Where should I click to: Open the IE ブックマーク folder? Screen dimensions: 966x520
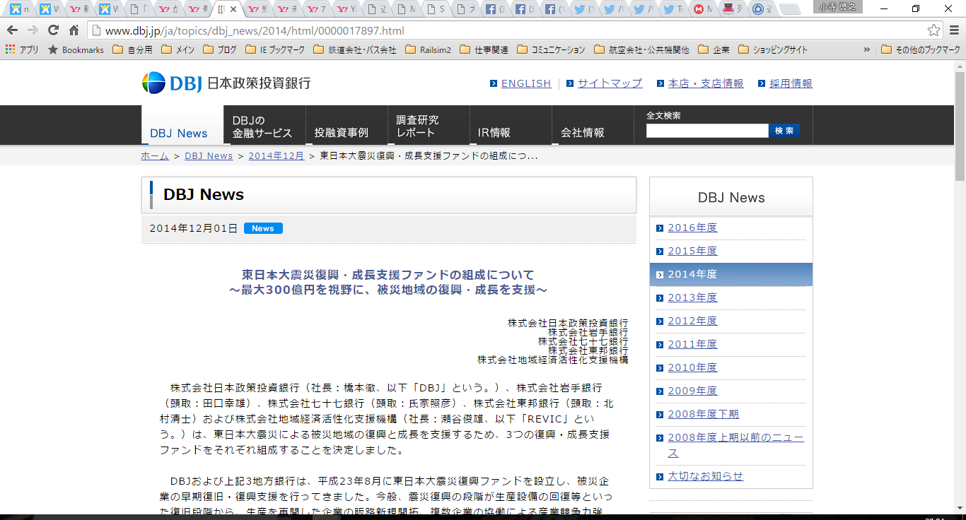275,50
